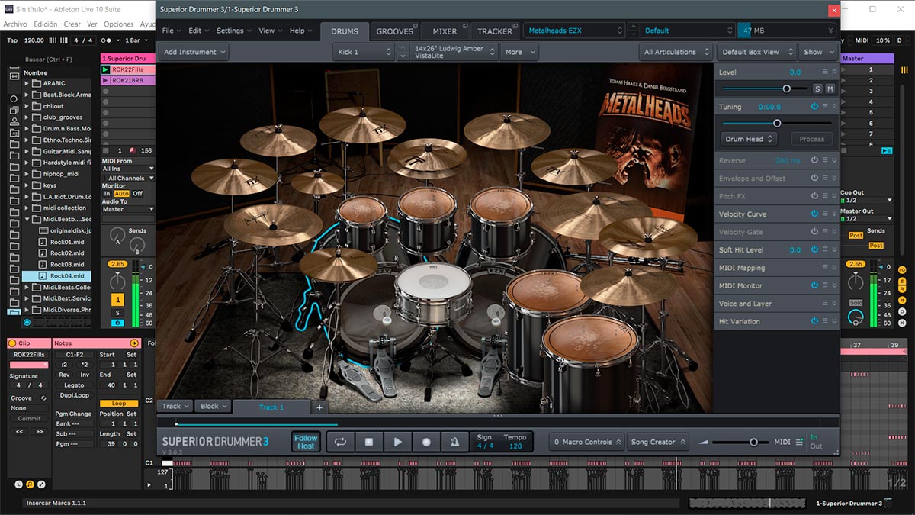The image size is (915, 515).
Task: Click the Loop button in clip view
Action: coord(119,404)
